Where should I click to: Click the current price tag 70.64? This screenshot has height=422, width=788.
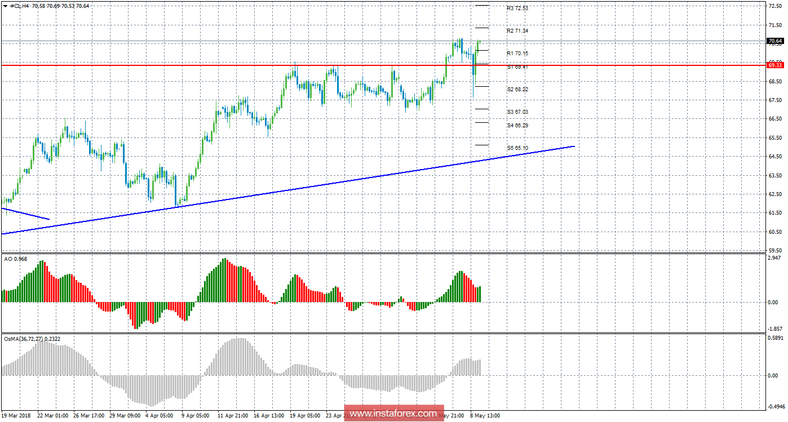[x=775, y=41]
